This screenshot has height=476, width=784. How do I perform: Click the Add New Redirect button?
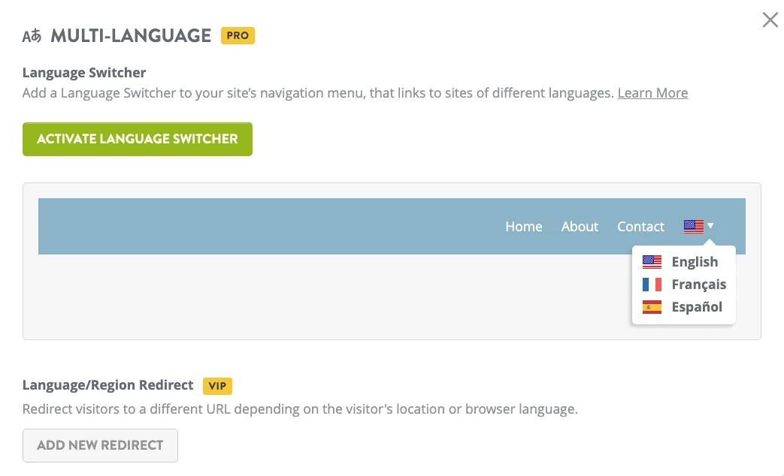pyautogui.click(x=100, y=445)
